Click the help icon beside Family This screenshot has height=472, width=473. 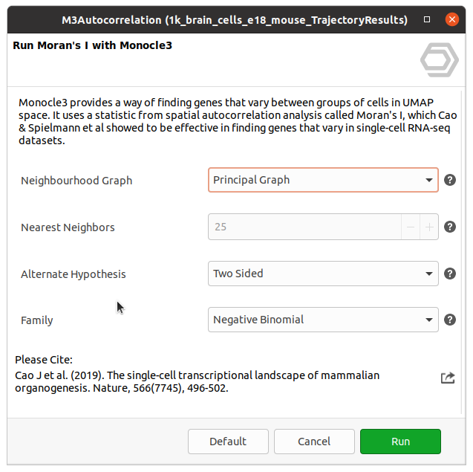(449, 320)
